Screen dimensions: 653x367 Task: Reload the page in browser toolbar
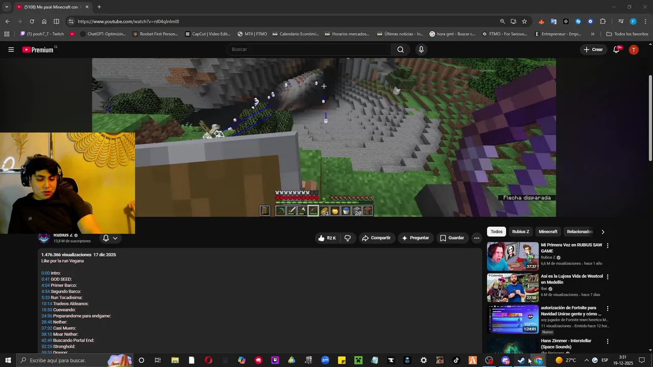pos(32,21)
